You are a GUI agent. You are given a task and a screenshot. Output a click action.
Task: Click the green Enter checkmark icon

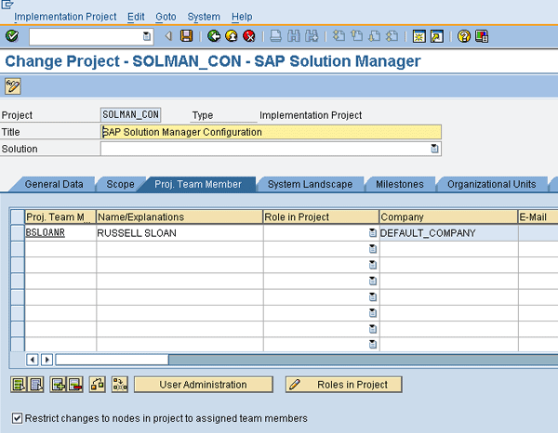click(12, 36)
